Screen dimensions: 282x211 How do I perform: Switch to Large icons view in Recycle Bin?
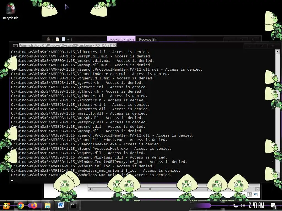[x=255, y=195]
